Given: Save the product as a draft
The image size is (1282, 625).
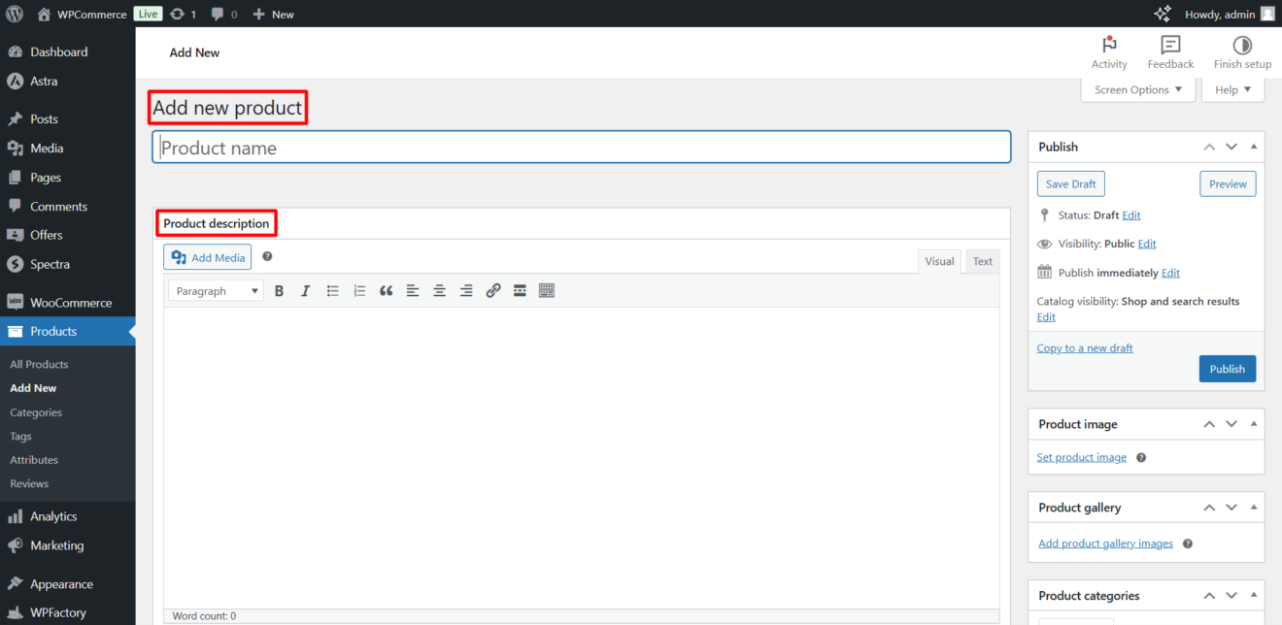Looking at the screenshot, I should coord(1070,183).
